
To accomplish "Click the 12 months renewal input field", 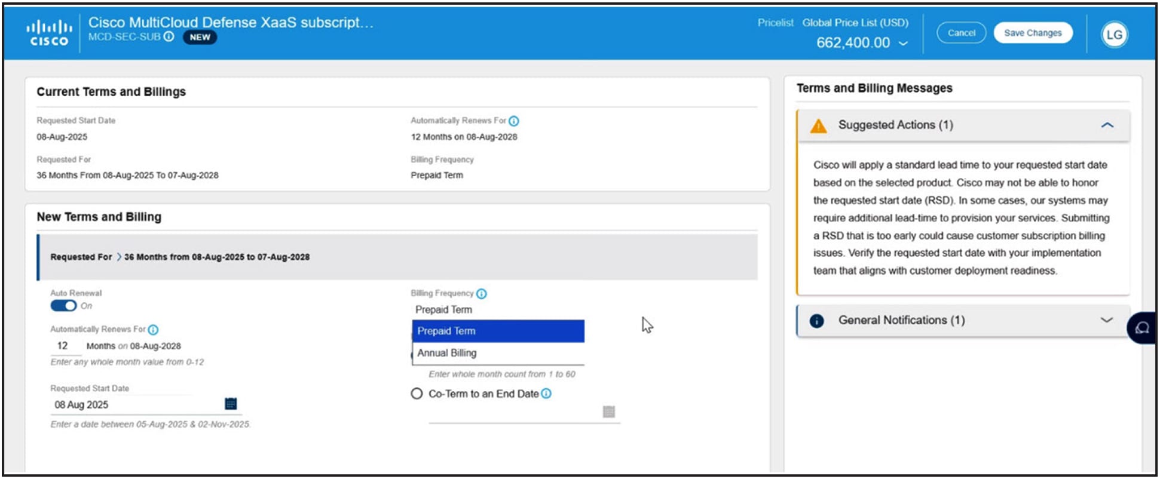I will pos(65,346).
